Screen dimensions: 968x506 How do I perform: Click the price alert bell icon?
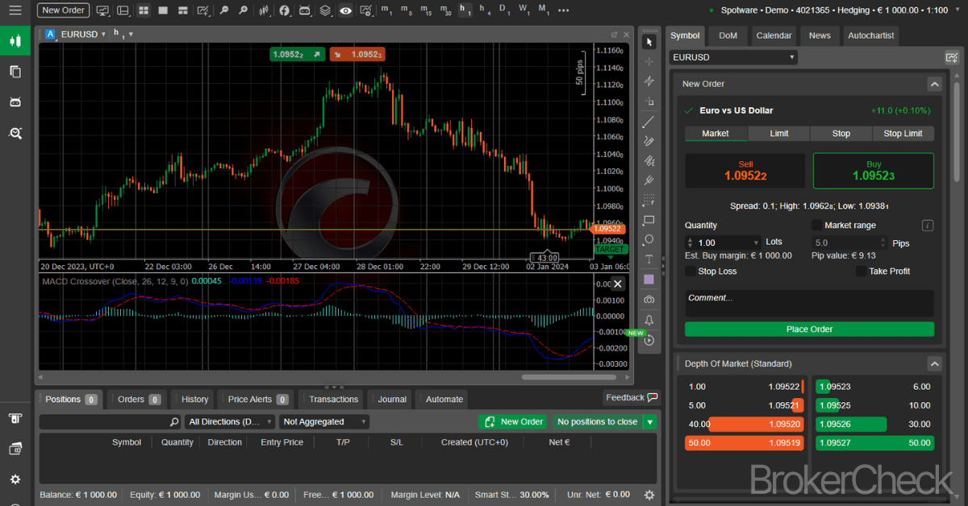pyautogui.click(x=649, y=320)
